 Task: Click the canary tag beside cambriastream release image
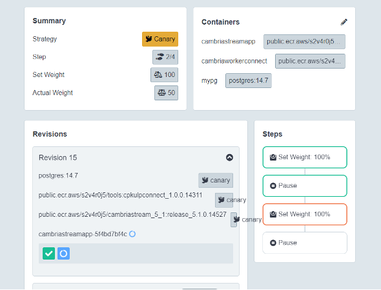[246, 219]
